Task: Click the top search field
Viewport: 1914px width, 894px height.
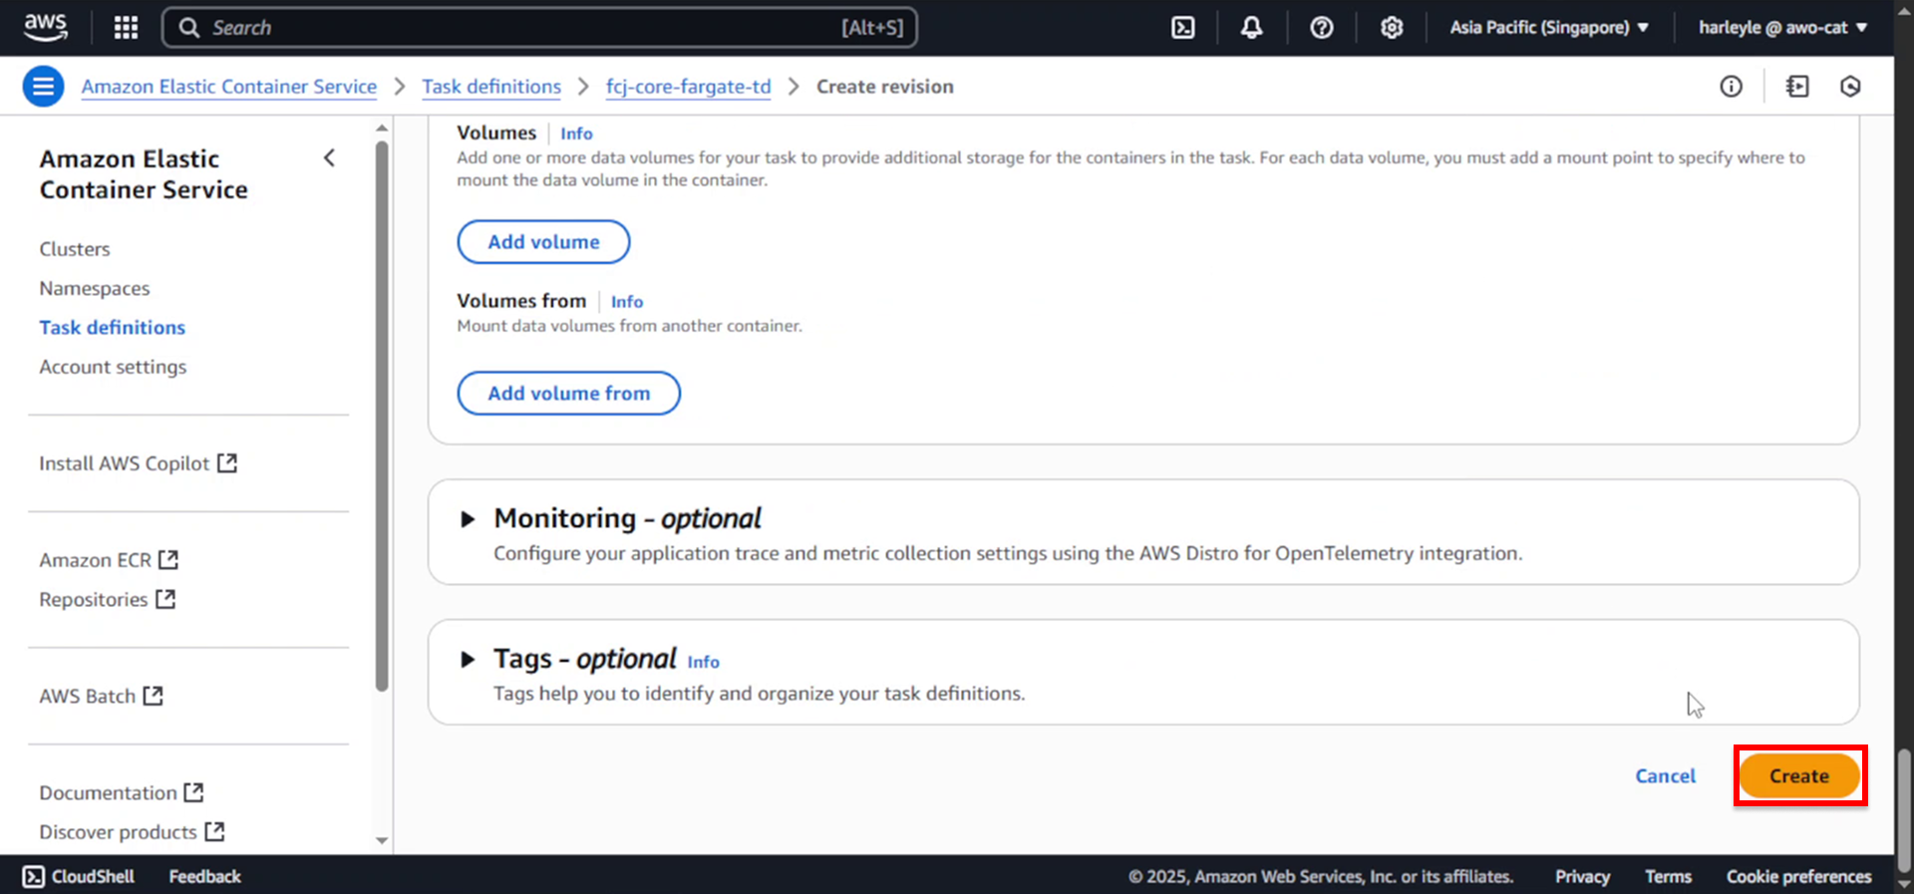Action: tap(539, 27)
